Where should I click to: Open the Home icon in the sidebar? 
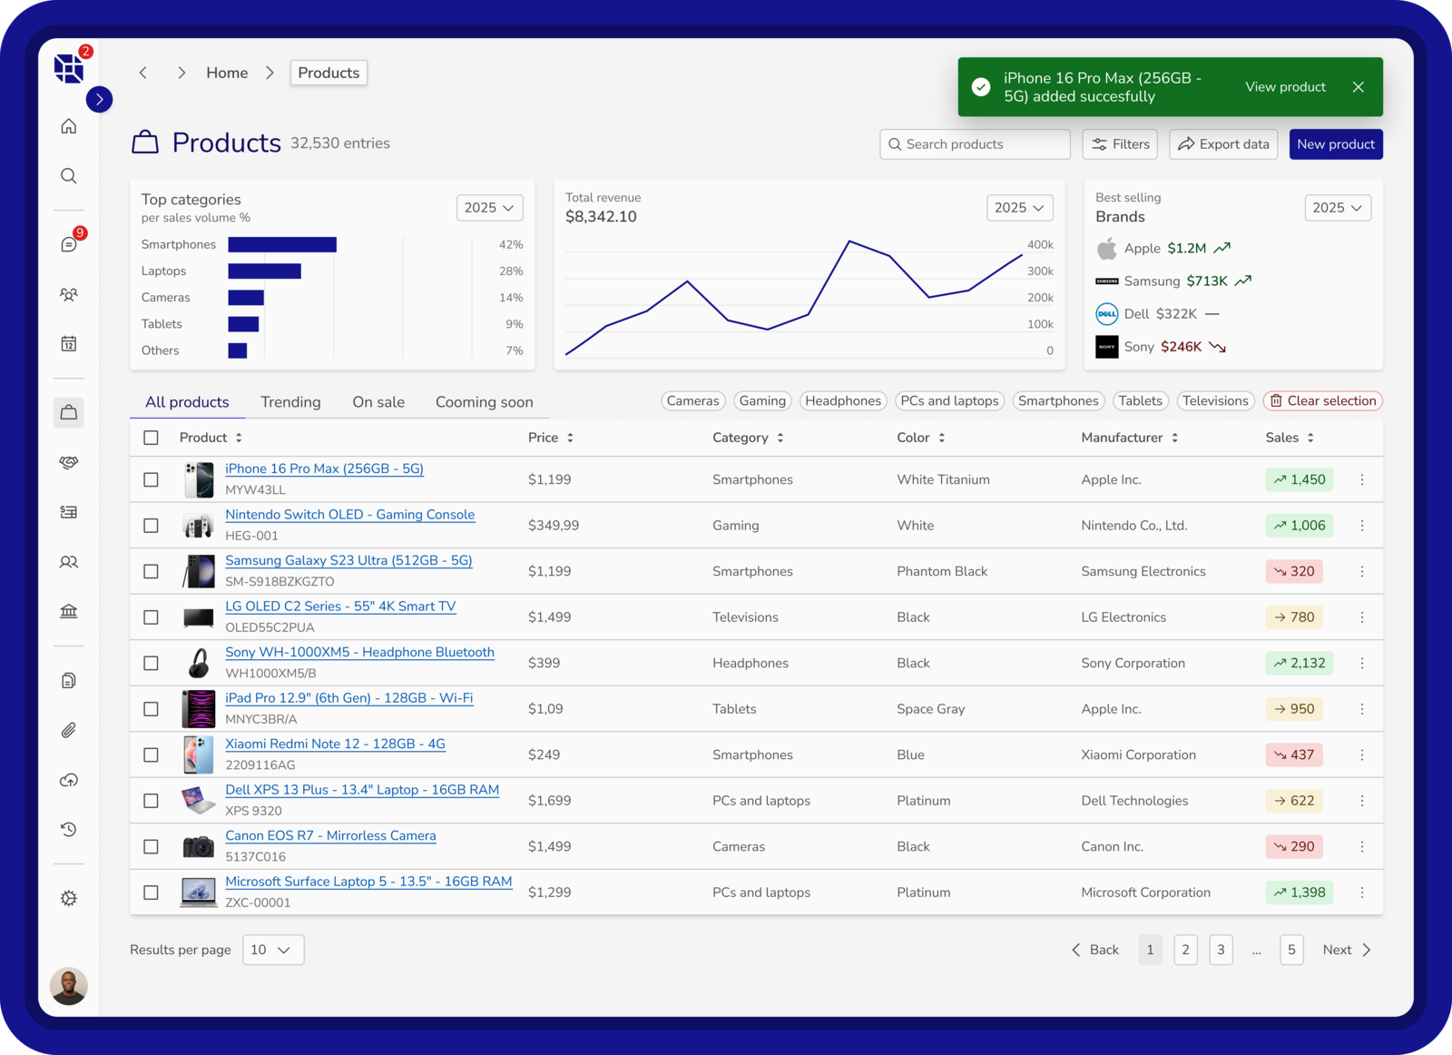[69, 126]
